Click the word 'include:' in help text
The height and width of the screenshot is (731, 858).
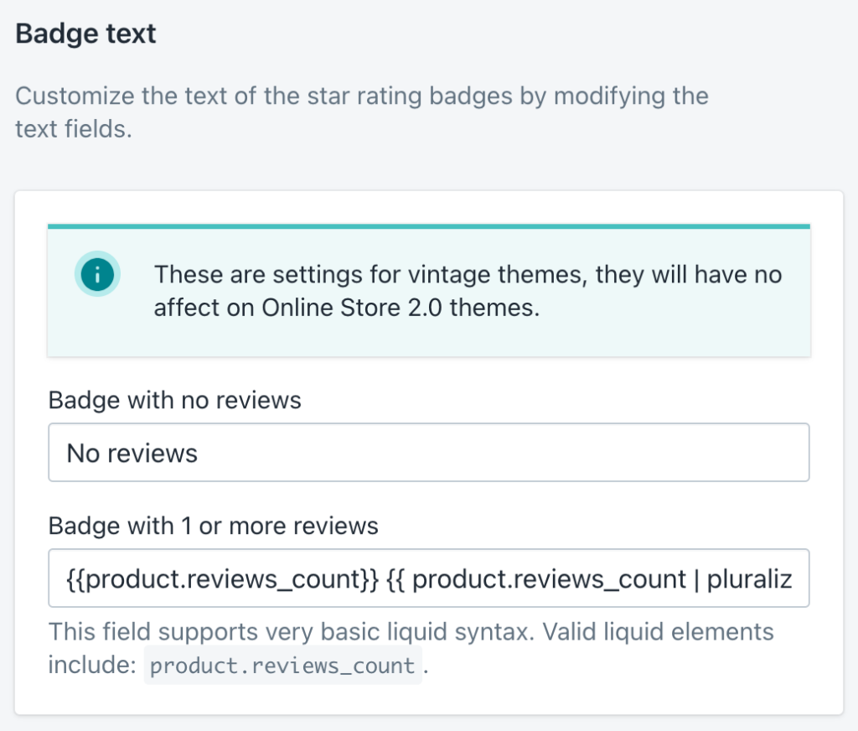[x=90, y=666]
